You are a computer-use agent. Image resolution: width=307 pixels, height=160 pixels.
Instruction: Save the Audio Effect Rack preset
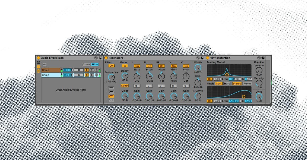(x=100, y=58)
